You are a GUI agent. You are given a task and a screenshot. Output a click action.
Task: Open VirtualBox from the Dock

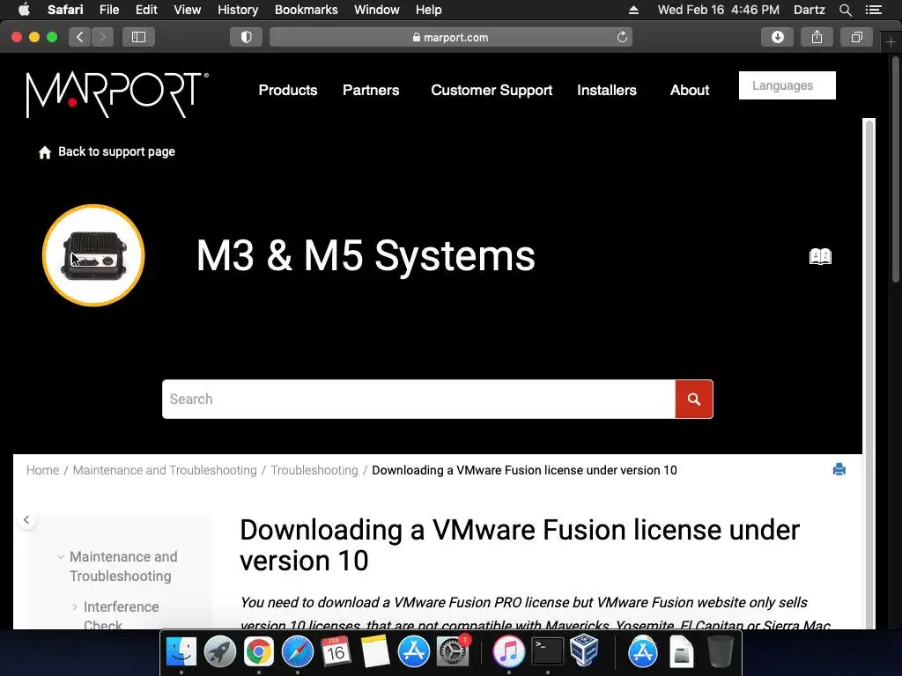point(585,650)
